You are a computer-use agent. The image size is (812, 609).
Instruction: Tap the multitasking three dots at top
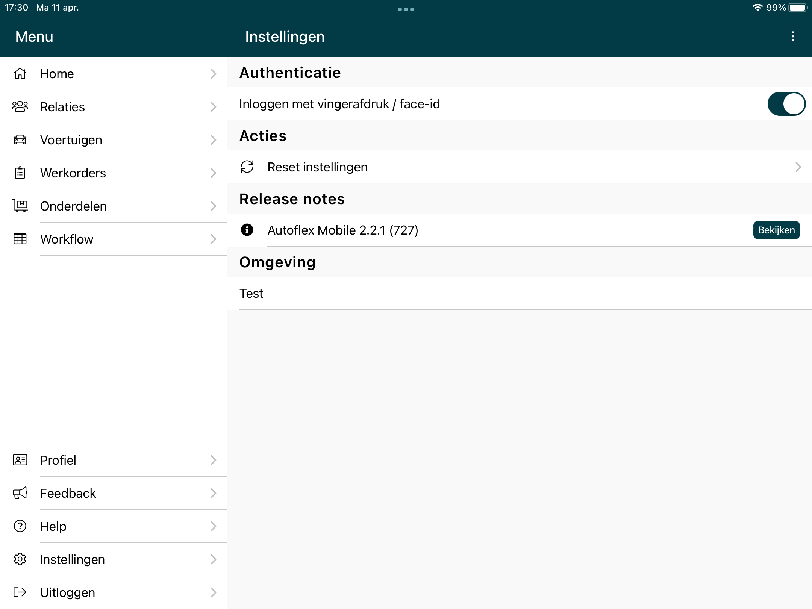[406, 9]
